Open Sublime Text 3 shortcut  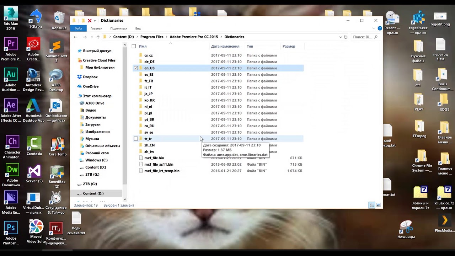[x=56, y=52]
